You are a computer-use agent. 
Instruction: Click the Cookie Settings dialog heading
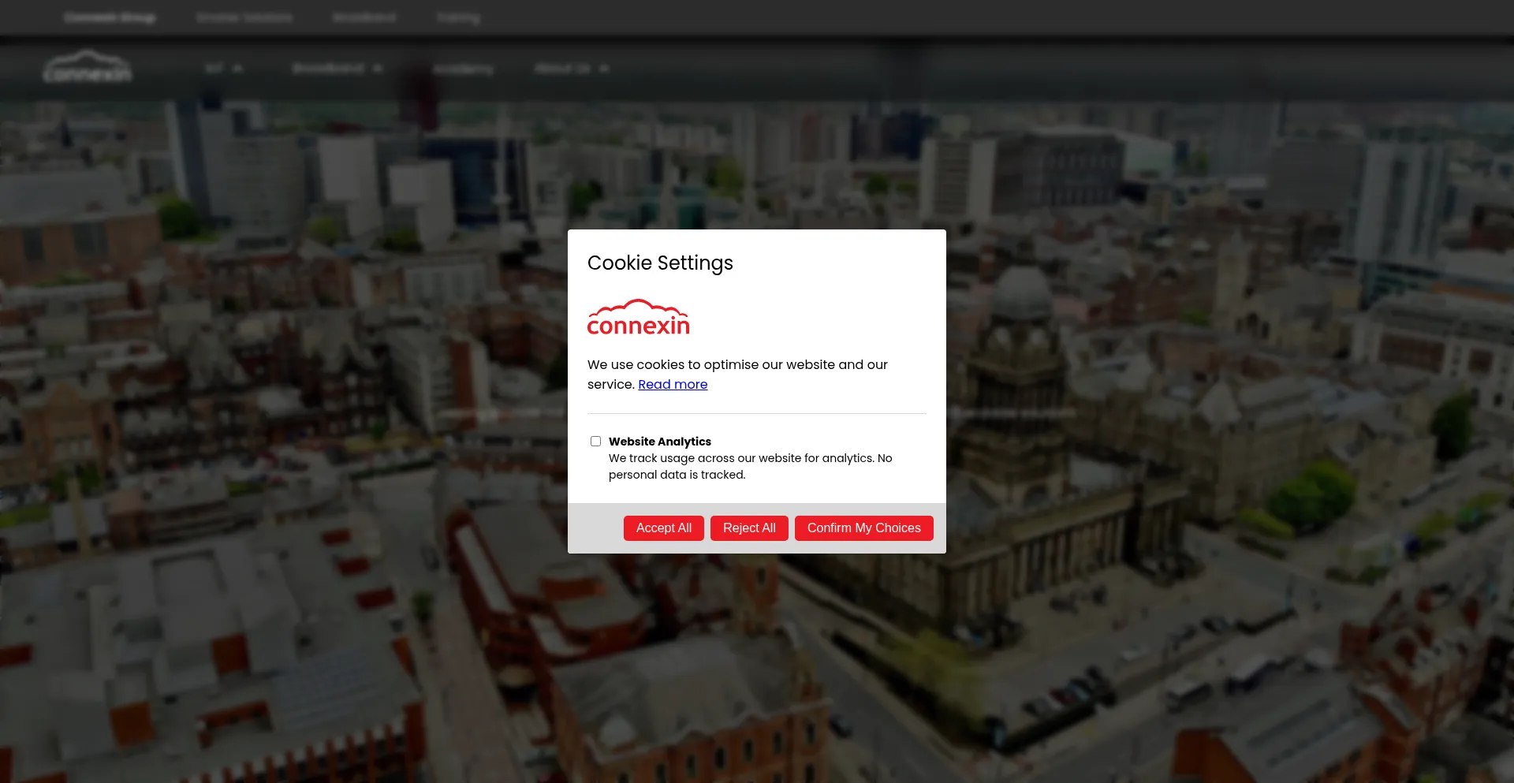point(660,263)
